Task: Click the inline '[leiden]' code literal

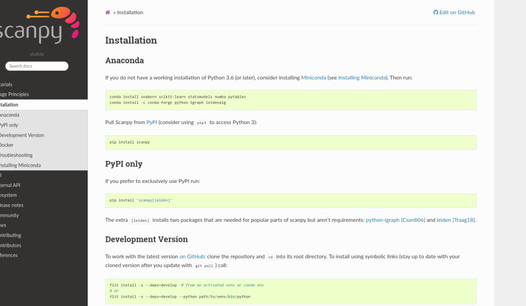Action: coord(140,220)
